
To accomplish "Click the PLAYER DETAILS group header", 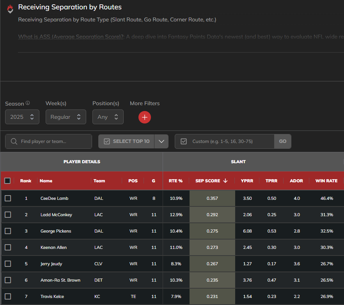I will coord(82,162).
